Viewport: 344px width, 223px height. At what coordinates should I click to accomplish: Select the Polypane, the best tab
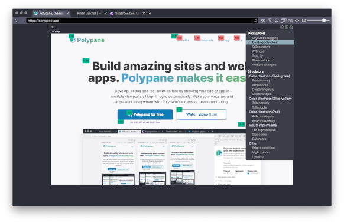click(51, 14)
